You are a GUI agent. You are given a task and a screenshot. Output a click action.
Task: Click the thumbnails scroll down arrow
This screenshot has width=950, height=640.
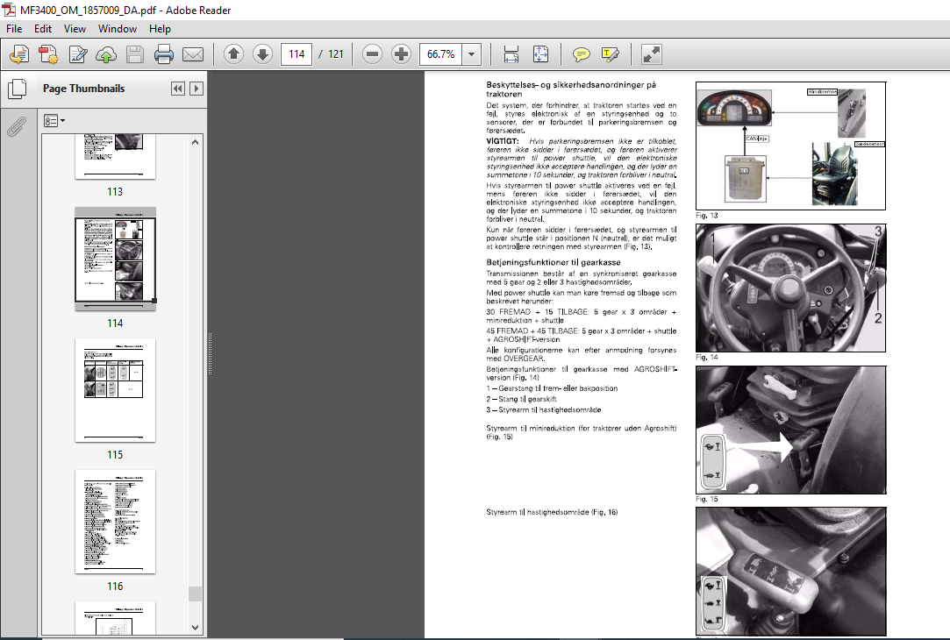[x=195, y=627]
